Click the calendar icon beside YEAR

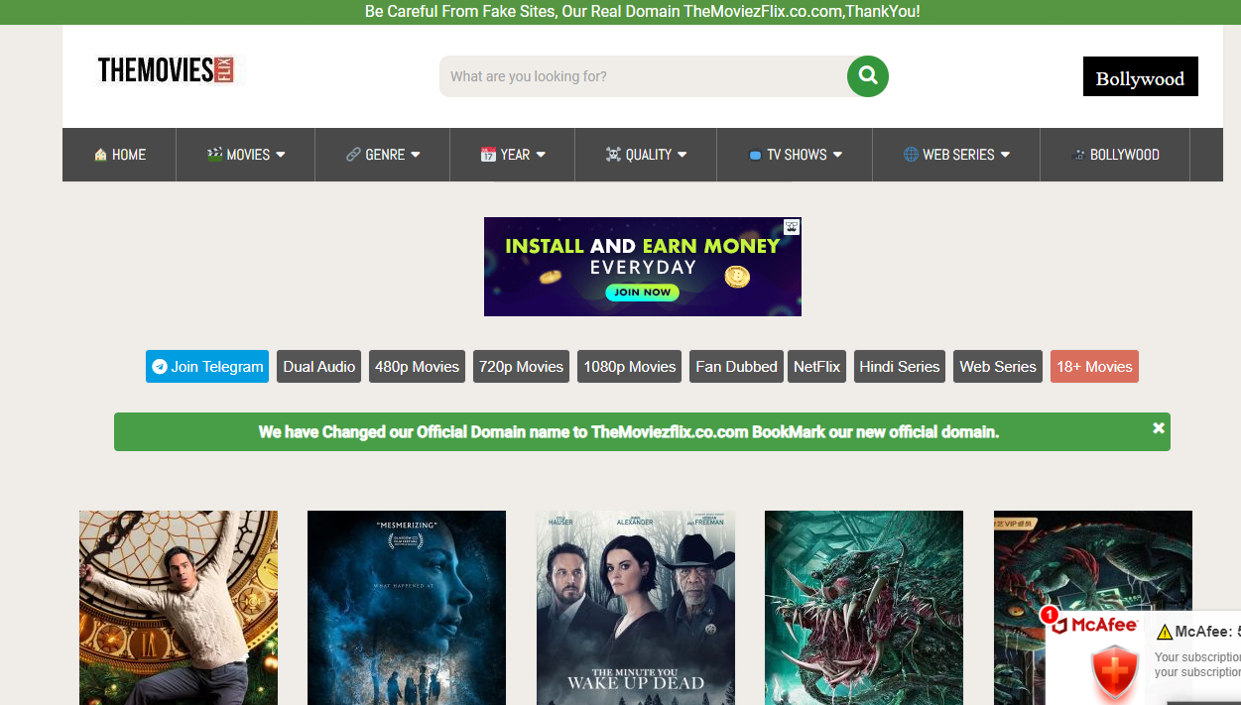tap(488, 155)
